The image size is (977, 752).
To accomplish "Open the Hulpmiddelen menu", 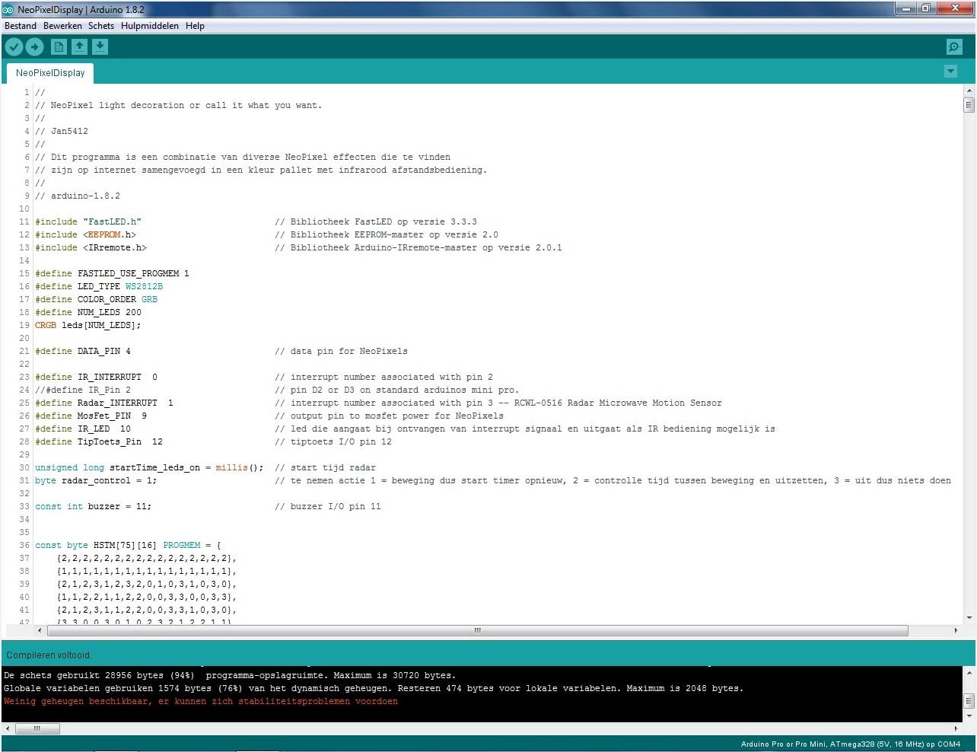I will [x=149, y=25].
